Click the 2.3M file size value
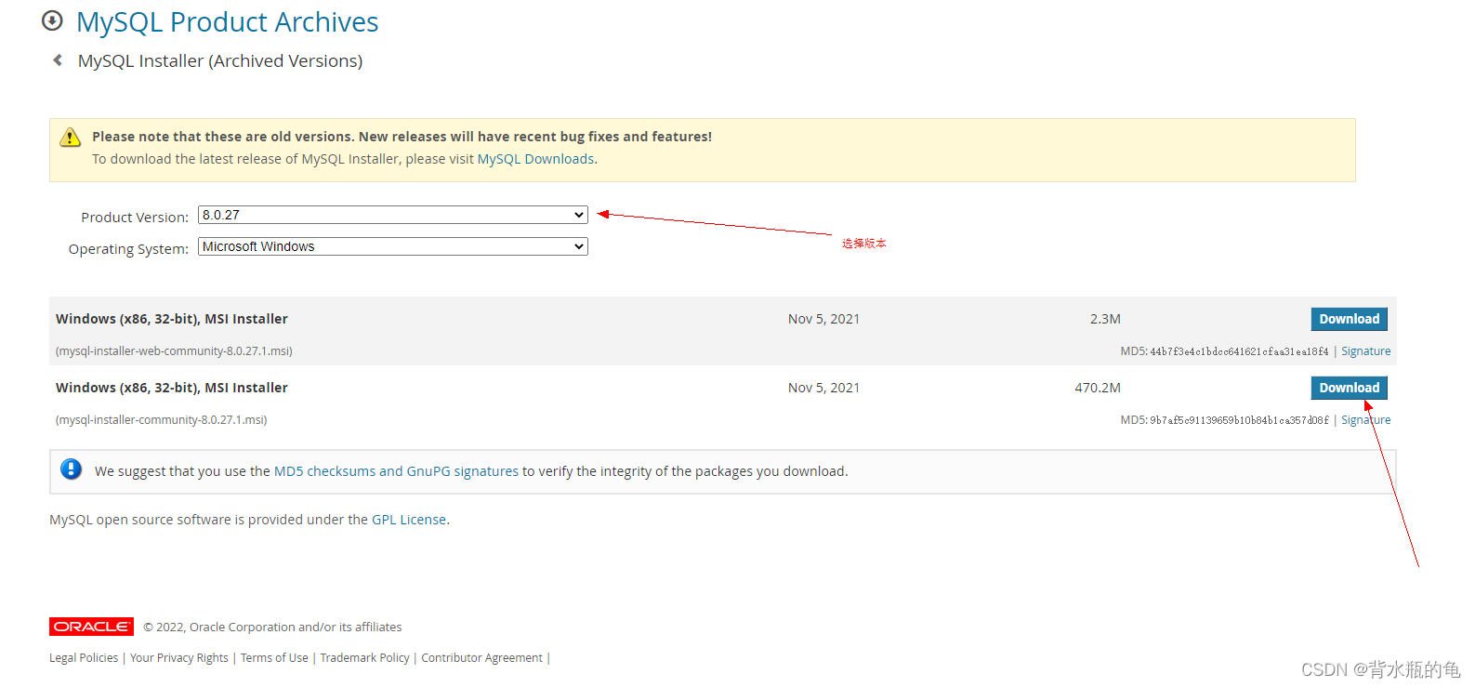The width and height of the screenshot is (1475, 687). [x=1105, y=319]
